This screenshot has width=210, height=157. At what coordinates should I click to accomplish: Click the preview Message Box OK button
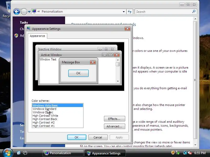point(78,73)
